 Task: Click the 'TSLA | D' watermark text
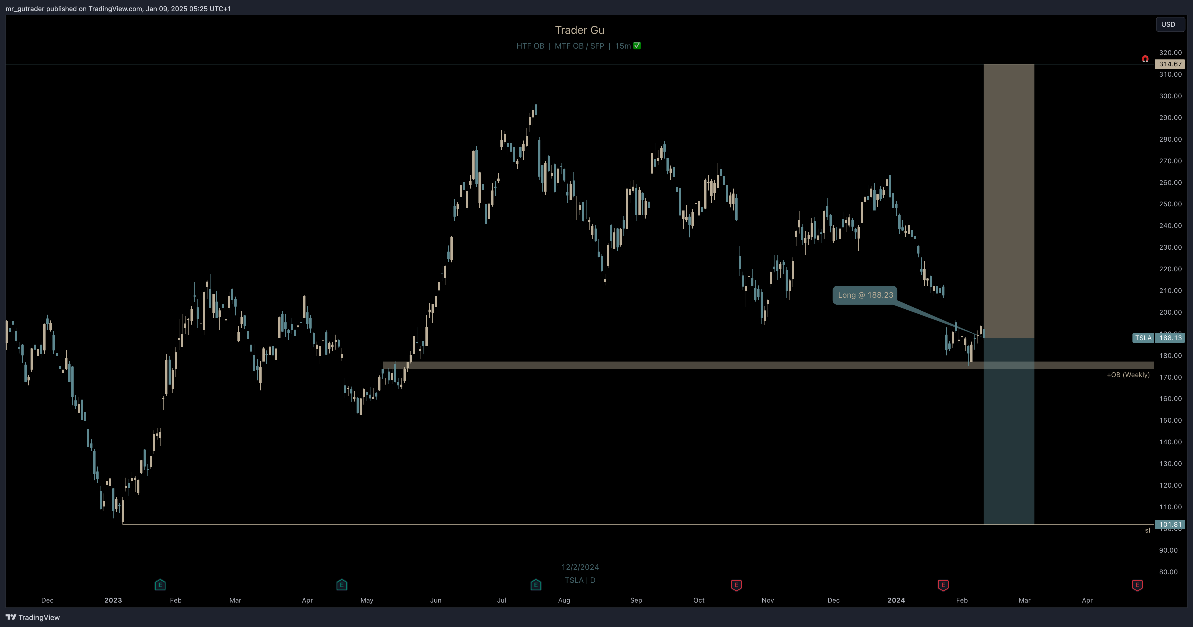click(x=580, y=580)
